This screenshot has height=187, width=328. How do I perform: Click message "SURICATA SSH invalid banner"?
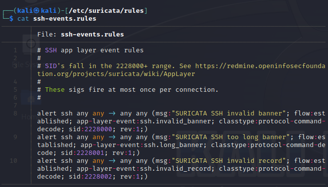coord(228,113)
